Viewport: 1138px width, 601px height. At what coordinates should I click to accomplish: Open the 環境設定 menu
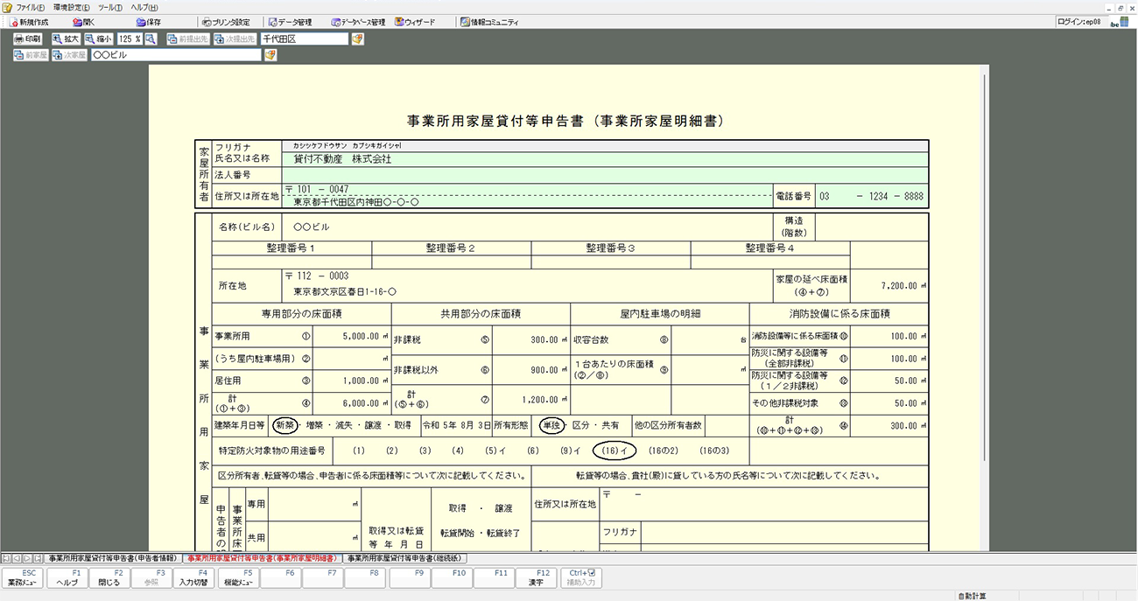click(x=72, y=7)
